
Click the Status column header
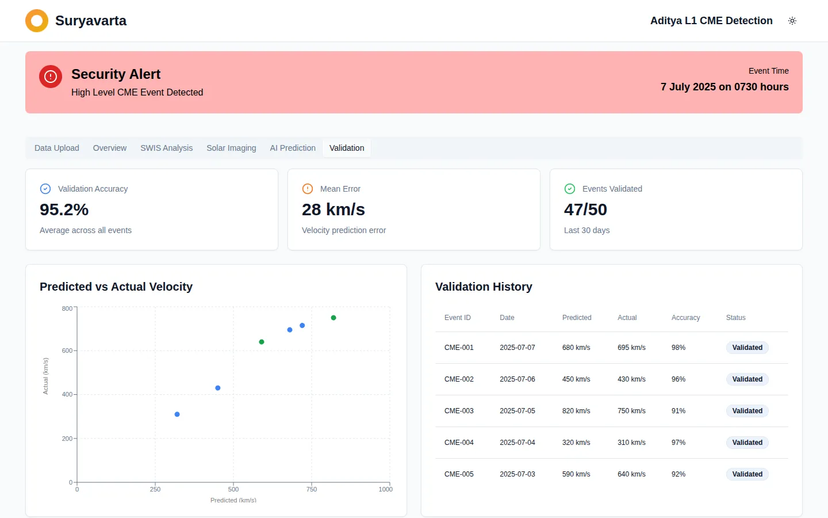pyautogui.click(x=735, y=318)
